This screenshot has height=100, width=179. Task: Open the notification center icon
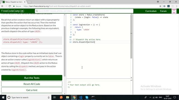pyautogui.click(x=175, y=97)
